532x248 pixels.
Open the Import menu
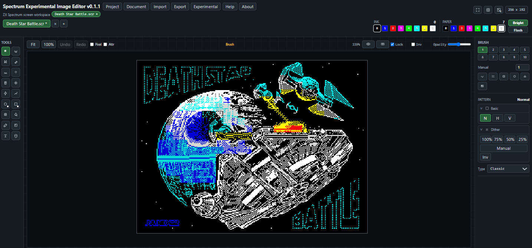click(160, 7)
